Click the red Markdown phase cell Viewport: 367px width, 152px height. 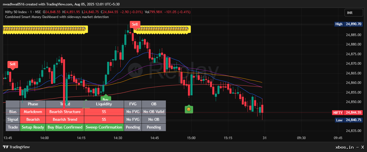[33, 112]
